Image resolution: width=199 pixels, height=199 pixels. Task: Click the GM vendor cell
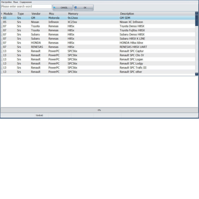click(x=33, y=18)
